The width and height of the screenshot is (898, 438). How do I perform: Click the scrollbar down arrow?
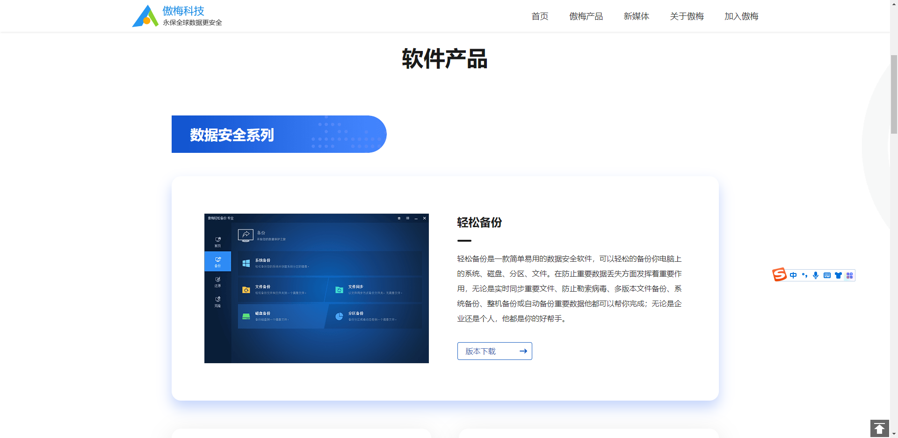[894, 434]
